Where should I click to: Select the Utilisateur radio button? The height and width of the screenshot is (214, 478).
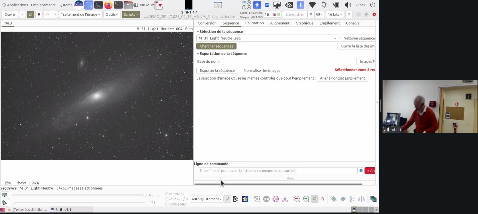pyautogui.click(x=167, y=204)
